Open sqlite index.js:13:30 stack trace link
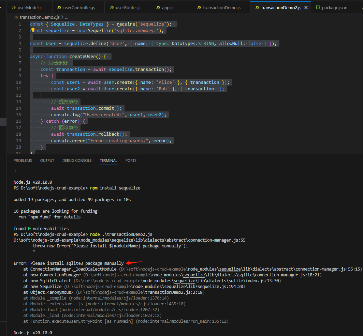The height and width of the screenshot is (336, 363). [177, 280]
